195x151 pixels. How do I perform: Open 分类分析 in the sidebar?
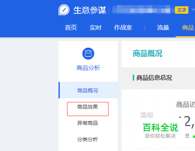coord(87,139)
